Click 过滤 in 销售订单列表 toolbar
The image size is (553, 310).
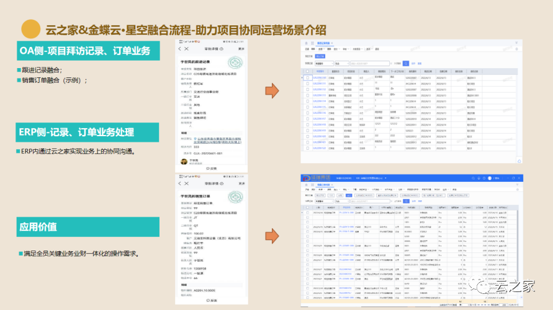click(x=307, y=189)
